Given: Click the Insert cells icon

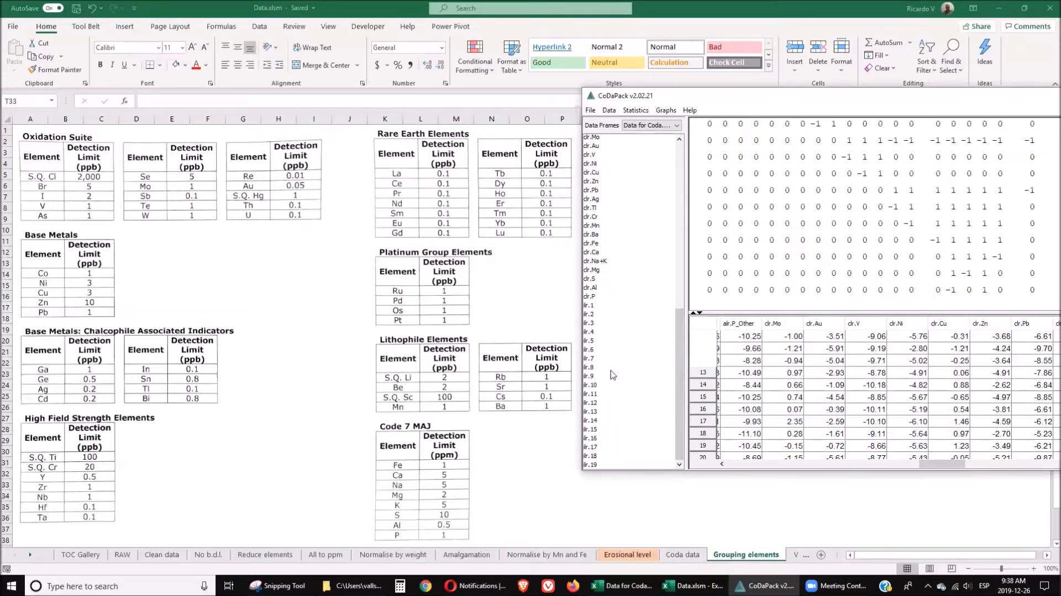Looking at the screenshot, I should pos(795,47).
